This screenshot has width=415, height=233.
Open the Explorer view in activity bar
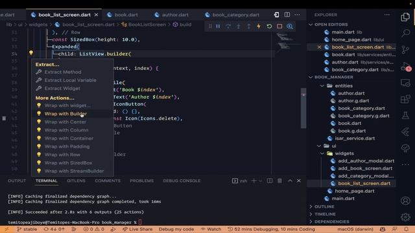point(405,17)
